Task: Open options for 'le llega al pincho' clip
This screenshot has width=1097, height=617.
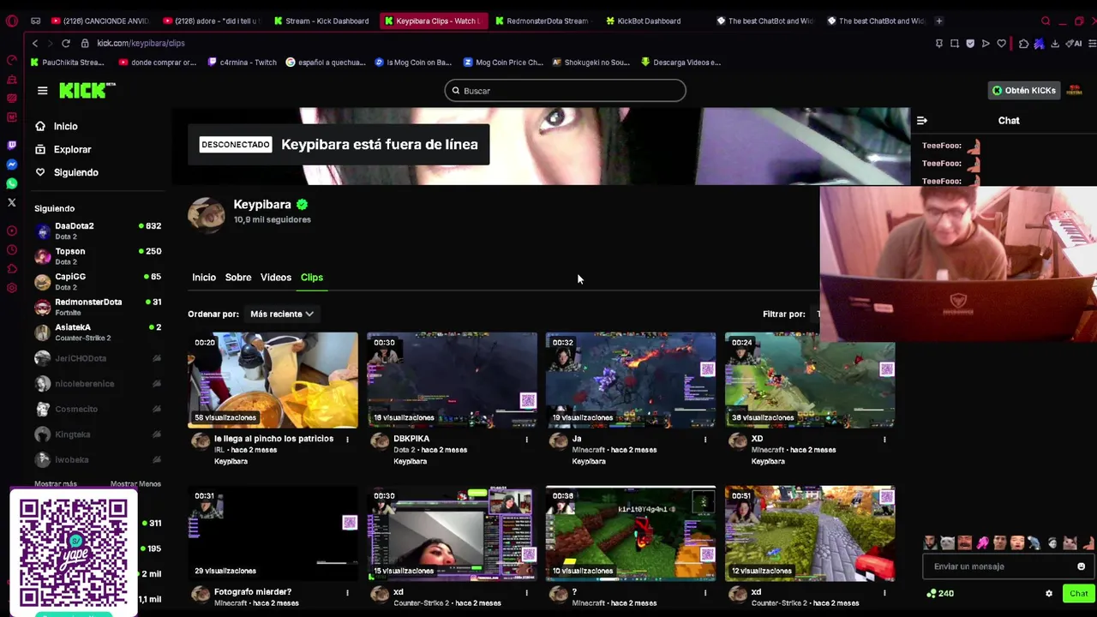Action: (x=347, y=440)
